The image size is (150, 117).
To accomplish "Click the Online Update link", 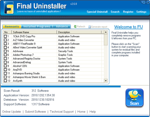I will pyautogui.click(x=12, y=112).
